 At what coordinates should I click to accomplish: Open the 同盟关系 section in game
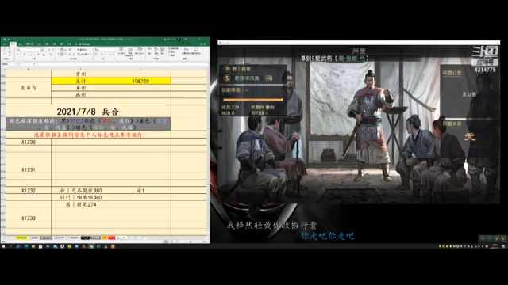click(452, 123)
